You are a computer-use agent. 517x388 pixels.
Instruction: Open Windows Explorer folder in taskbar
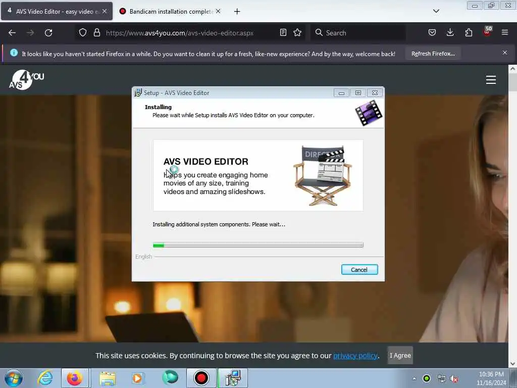(108, 378)
